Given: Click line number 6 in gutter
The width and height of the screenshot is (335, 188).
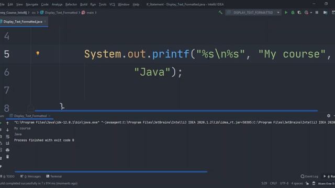Looking at the screenshot, I should (x=7, y=72).
